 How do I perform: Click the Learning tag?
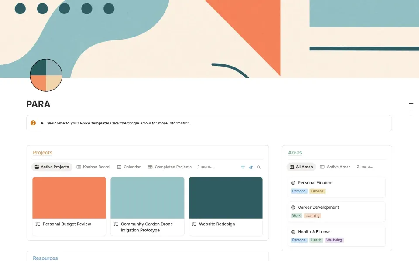tap(313, 216)
